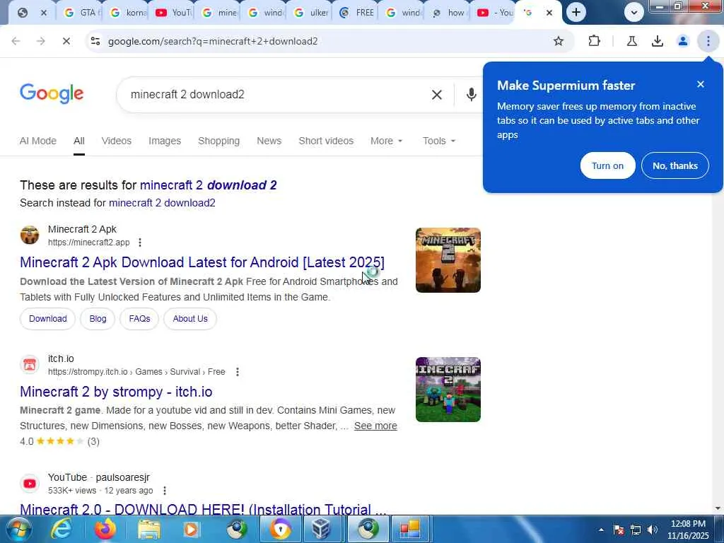Switch to the GTA browser tab

(x=79, y=13)
